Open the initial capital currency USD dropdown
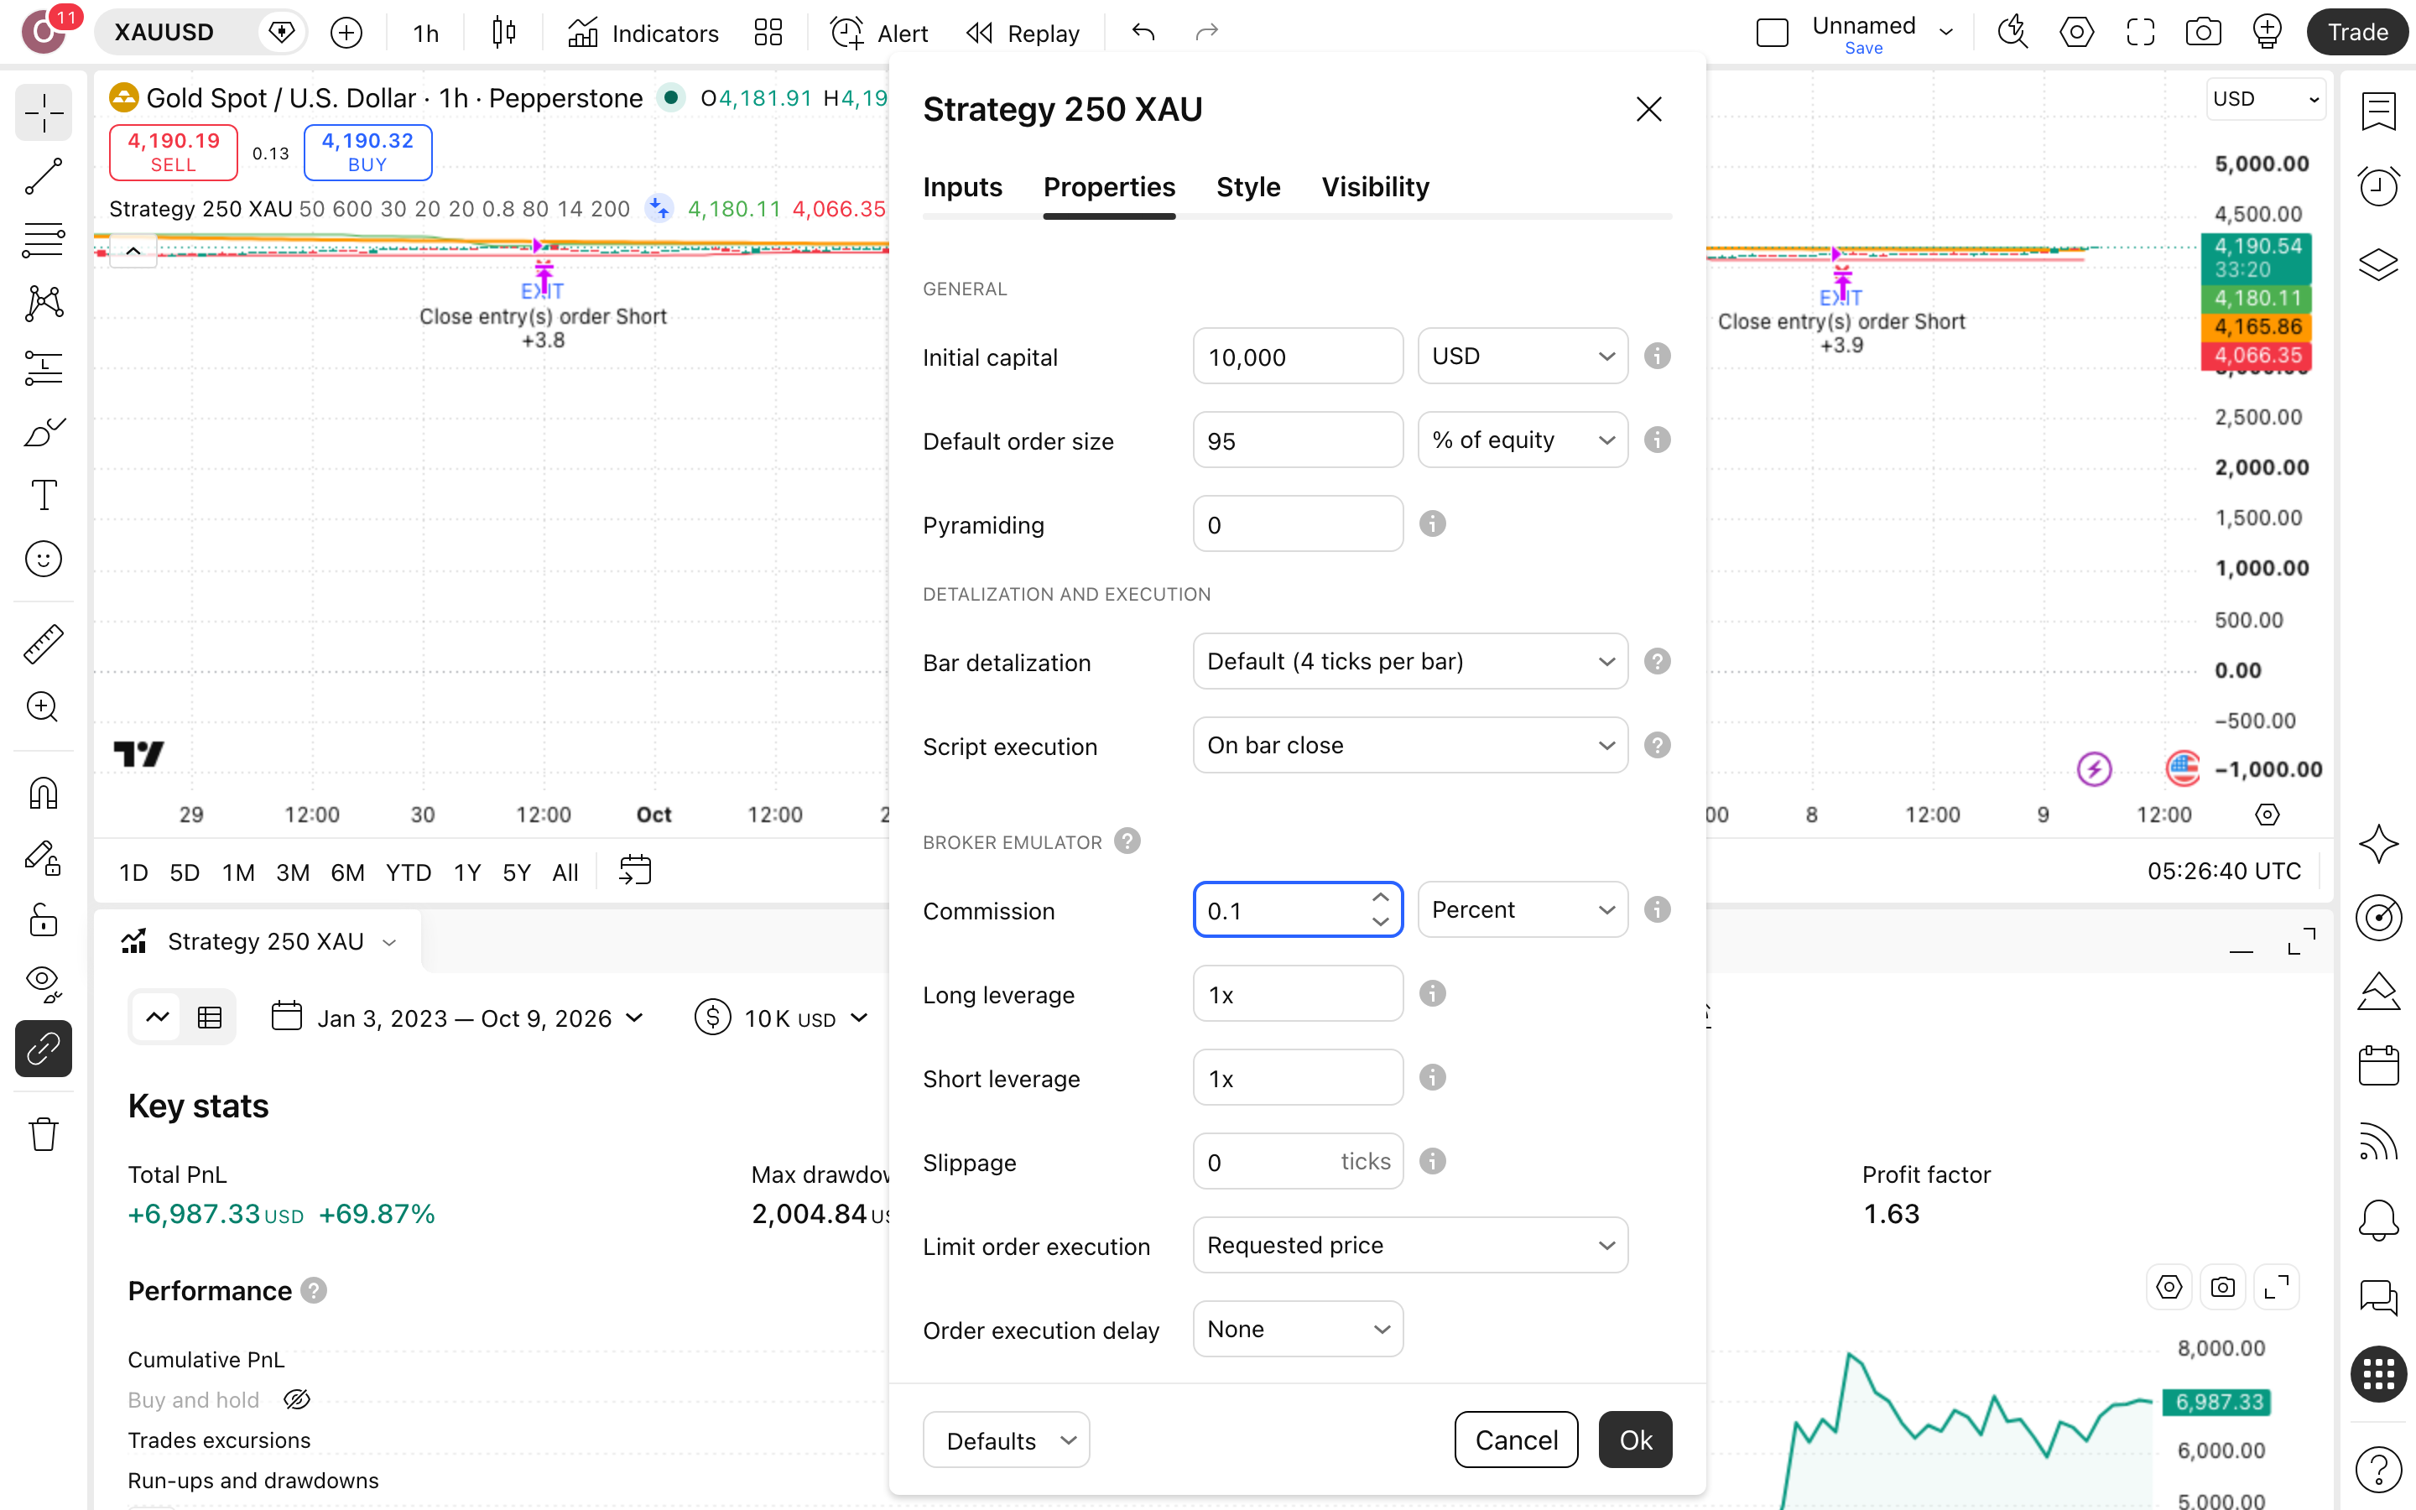Screen dimensions: 2416x1510 1523,357
